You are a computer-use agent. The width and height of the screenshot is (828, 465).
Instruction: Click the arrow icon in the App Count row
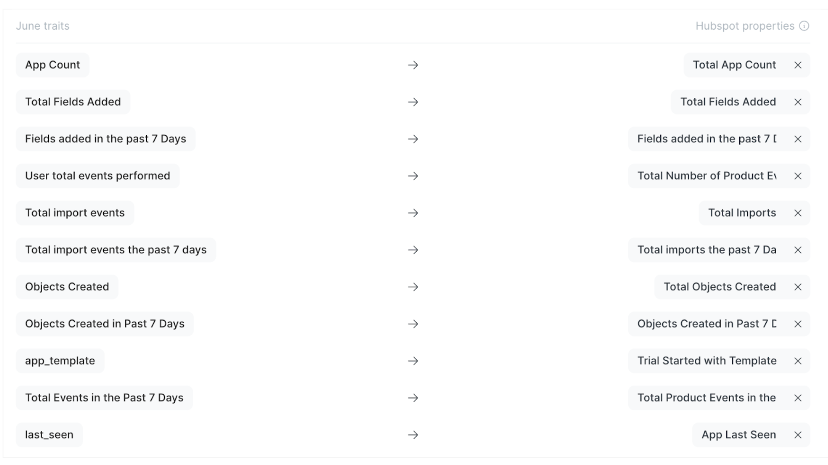pyautogui.click(x=413, y=65)
